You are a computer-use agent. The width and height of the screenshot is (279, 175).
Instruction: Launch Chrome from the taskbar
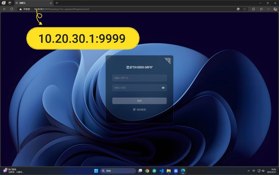[147, 171]
